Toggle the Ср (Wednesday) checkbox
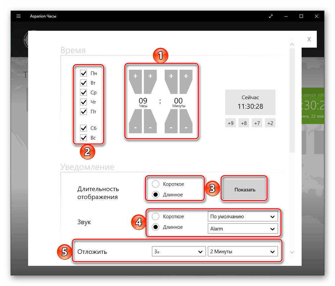Screen dimensions: 335x286 84,93
